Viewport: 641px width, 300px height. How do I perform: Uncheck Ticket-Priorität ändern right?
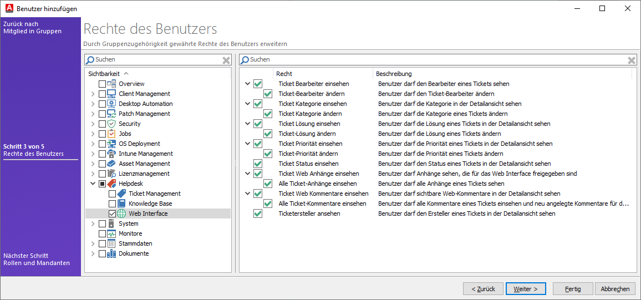(268, 154)
